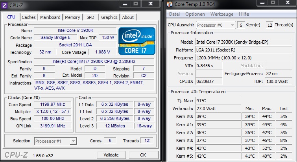Viewport: 297px width, 162px height.
Task: Switch to the Caches tab in CPU-Z
Action: (29, 17)
